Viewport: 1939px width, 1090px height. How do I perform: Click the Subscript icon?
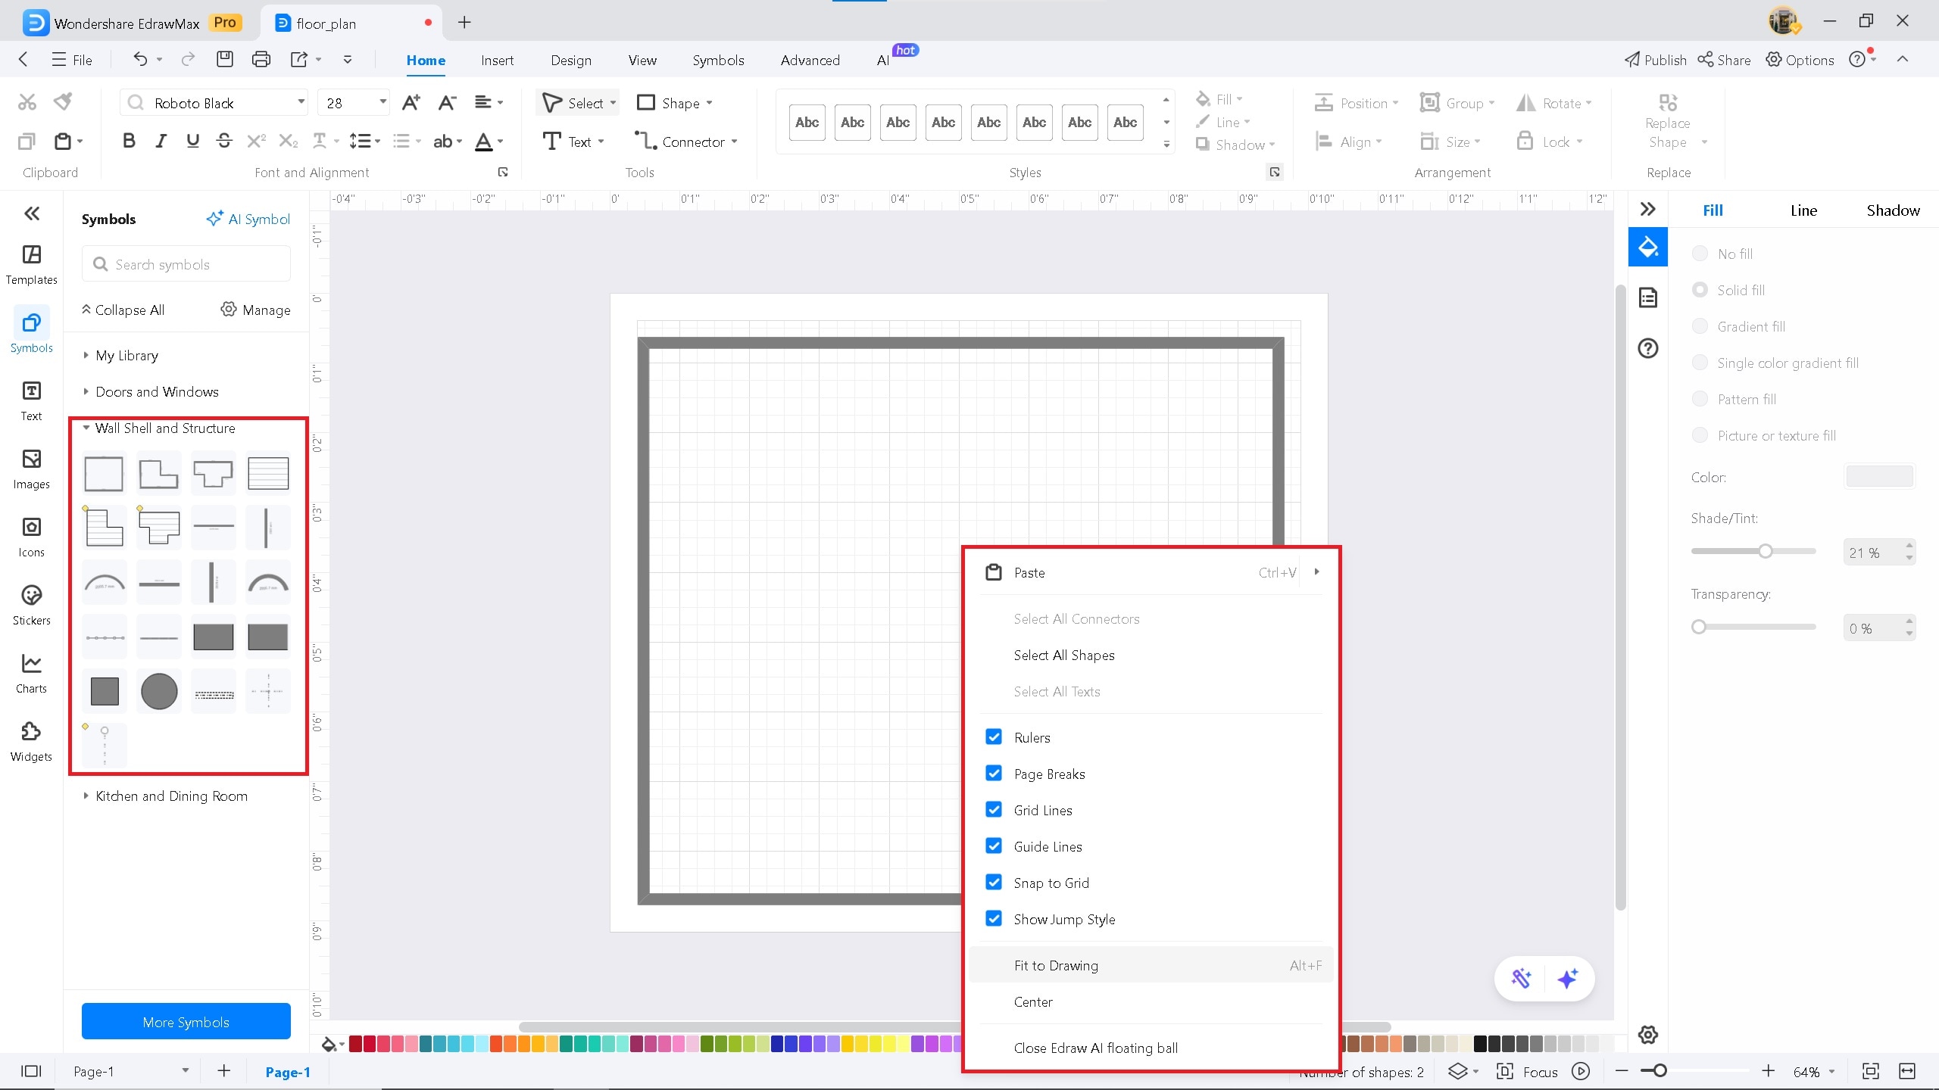click(289, 141)
